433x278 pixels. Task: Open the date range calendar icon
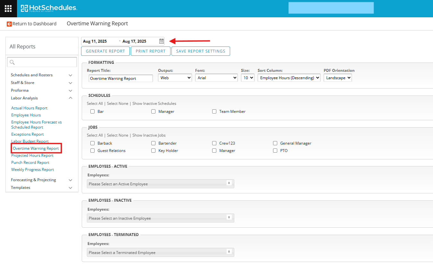tap(162, 41)
